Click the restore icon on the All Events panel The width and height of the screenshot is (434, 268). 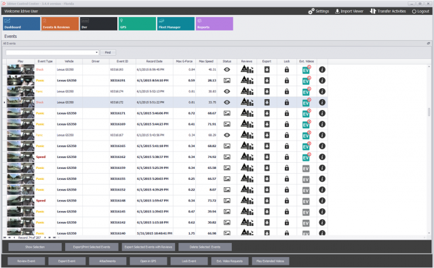[x=428, y=43]
